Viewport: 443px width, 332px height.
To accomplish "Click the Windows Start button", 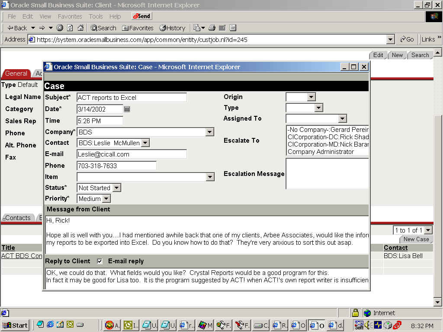I will [15, 326].
